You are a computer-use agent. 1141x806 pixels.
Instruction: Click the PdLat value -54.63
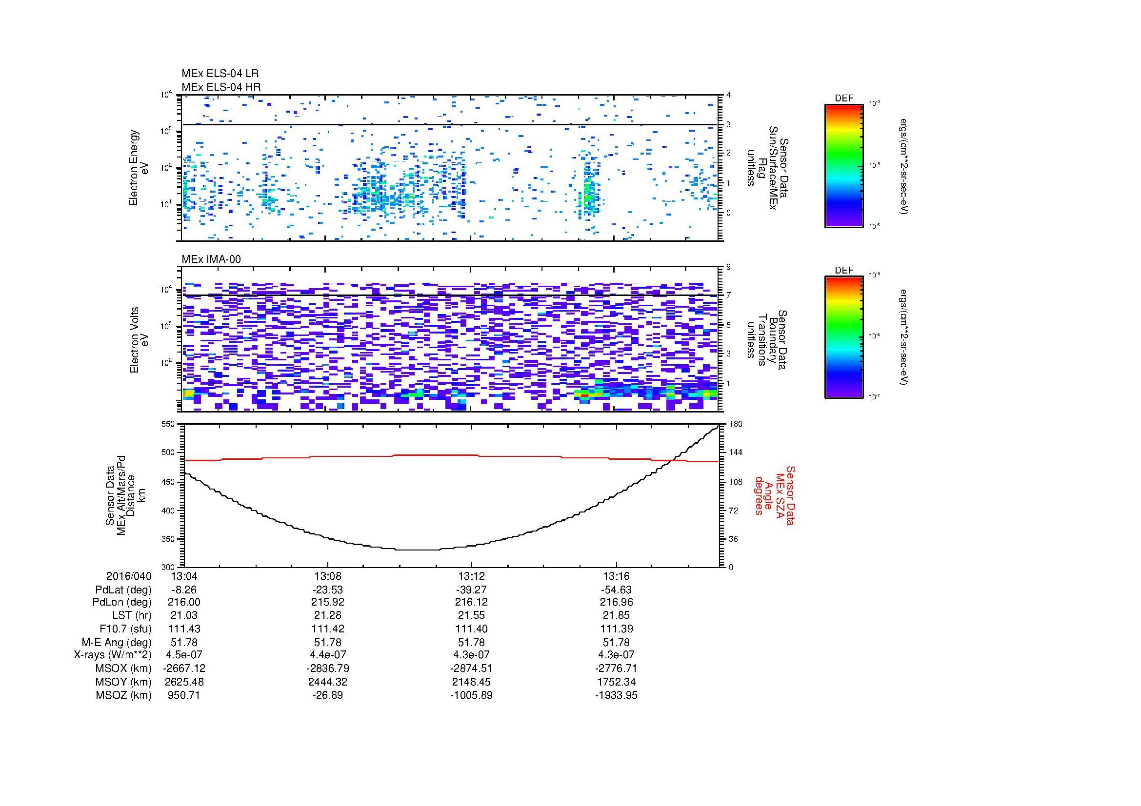tap(616, 590)
